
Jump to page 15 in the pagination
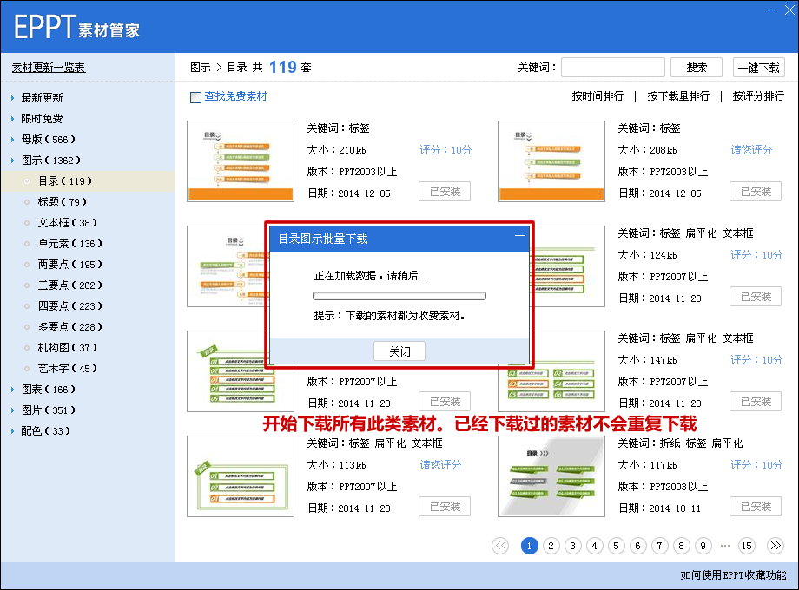click(747, 546)
